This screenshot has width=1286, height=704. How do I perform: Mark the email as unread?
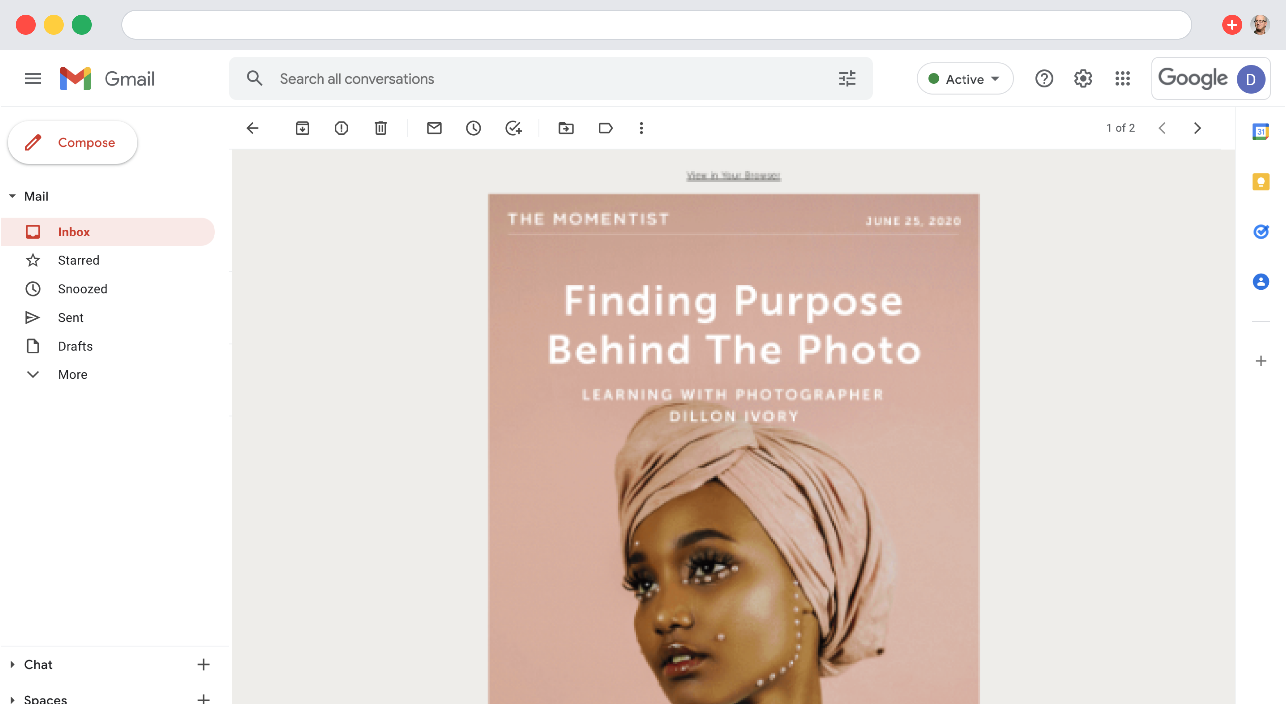tap(434, 128)
